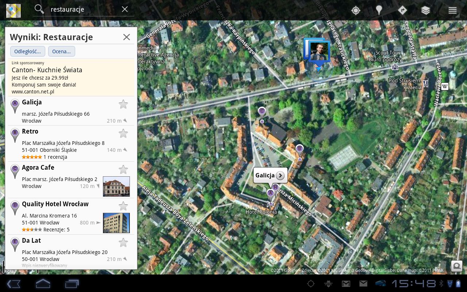
Task: Tap the Android Home navigation button
Action: point(43,284)
